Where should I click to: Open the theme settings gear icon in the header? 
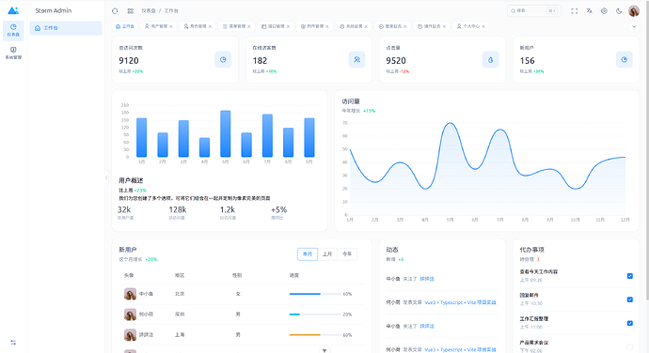[x=604, y=10]
